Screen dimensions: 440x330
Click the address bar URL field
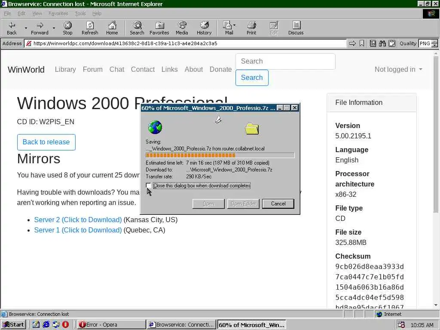click(185, 43)
